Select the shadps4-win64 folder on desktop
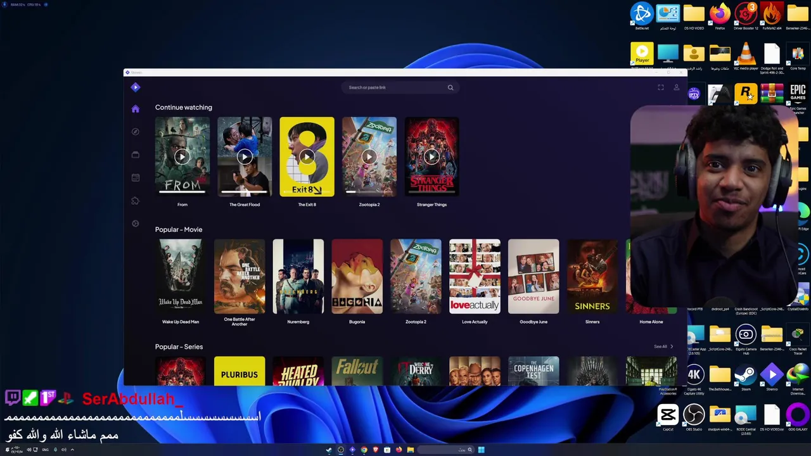This screenshot has width=811, height=456. click(720, 418)
